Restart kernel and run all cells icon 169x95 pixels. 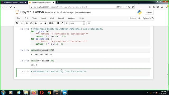tap(67, 23)
